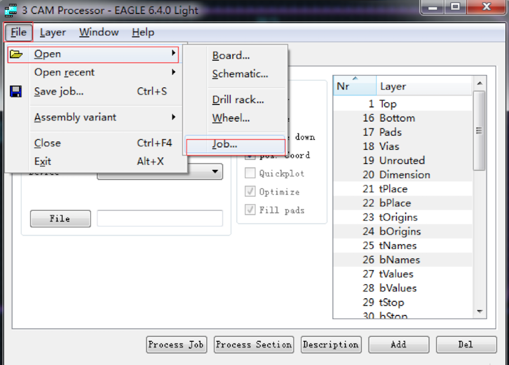The image size is (509, 365).
Task: Choose Schematic... in the Open submenu
Action: click(x=236, y=74)
